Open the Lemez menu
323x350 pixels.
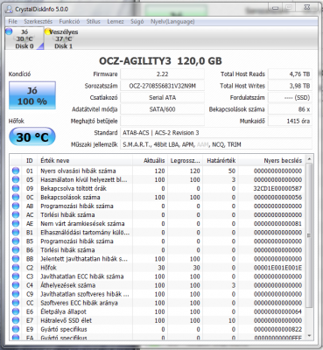click(x=116, y=22)
